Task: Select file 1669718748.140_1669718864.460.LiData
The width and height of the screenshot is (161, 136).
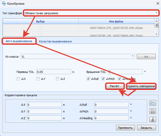Action: point(116,35)
